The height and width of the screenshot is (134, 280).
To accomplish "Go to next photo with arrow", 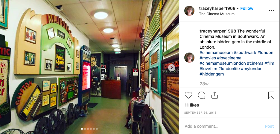I will (x=172, y=68).
